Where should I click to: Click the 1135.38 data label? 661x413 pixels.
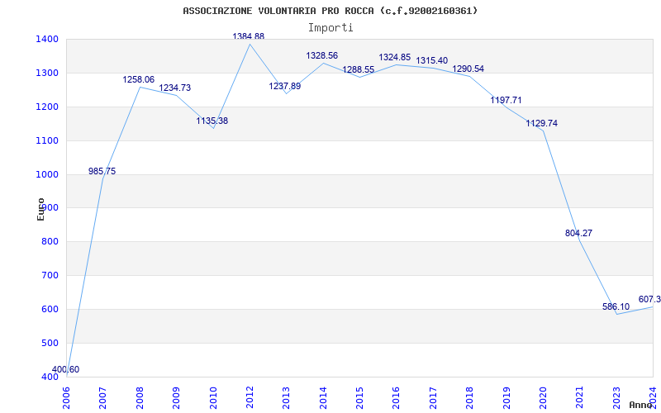point(212,121)
